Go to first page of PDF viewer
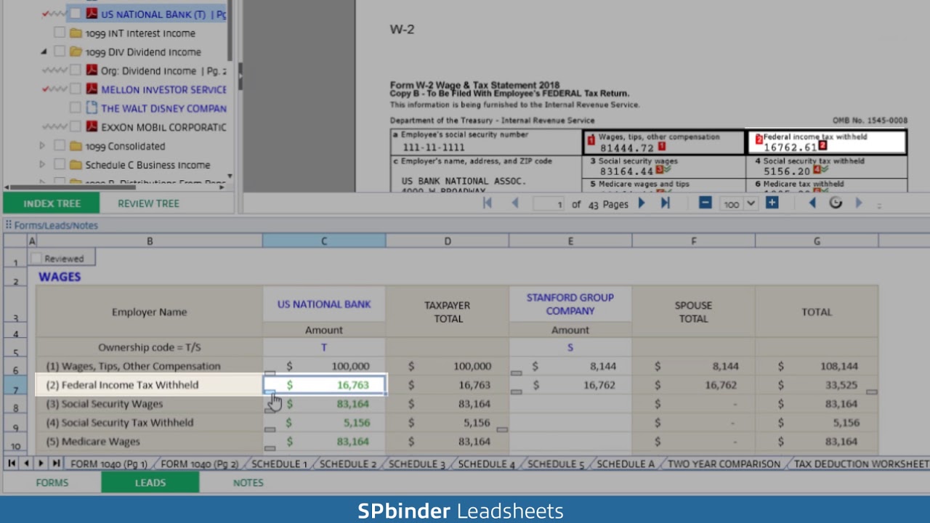Image resolution: width=930 pixels, height=523 pixels. click(488, 203)
